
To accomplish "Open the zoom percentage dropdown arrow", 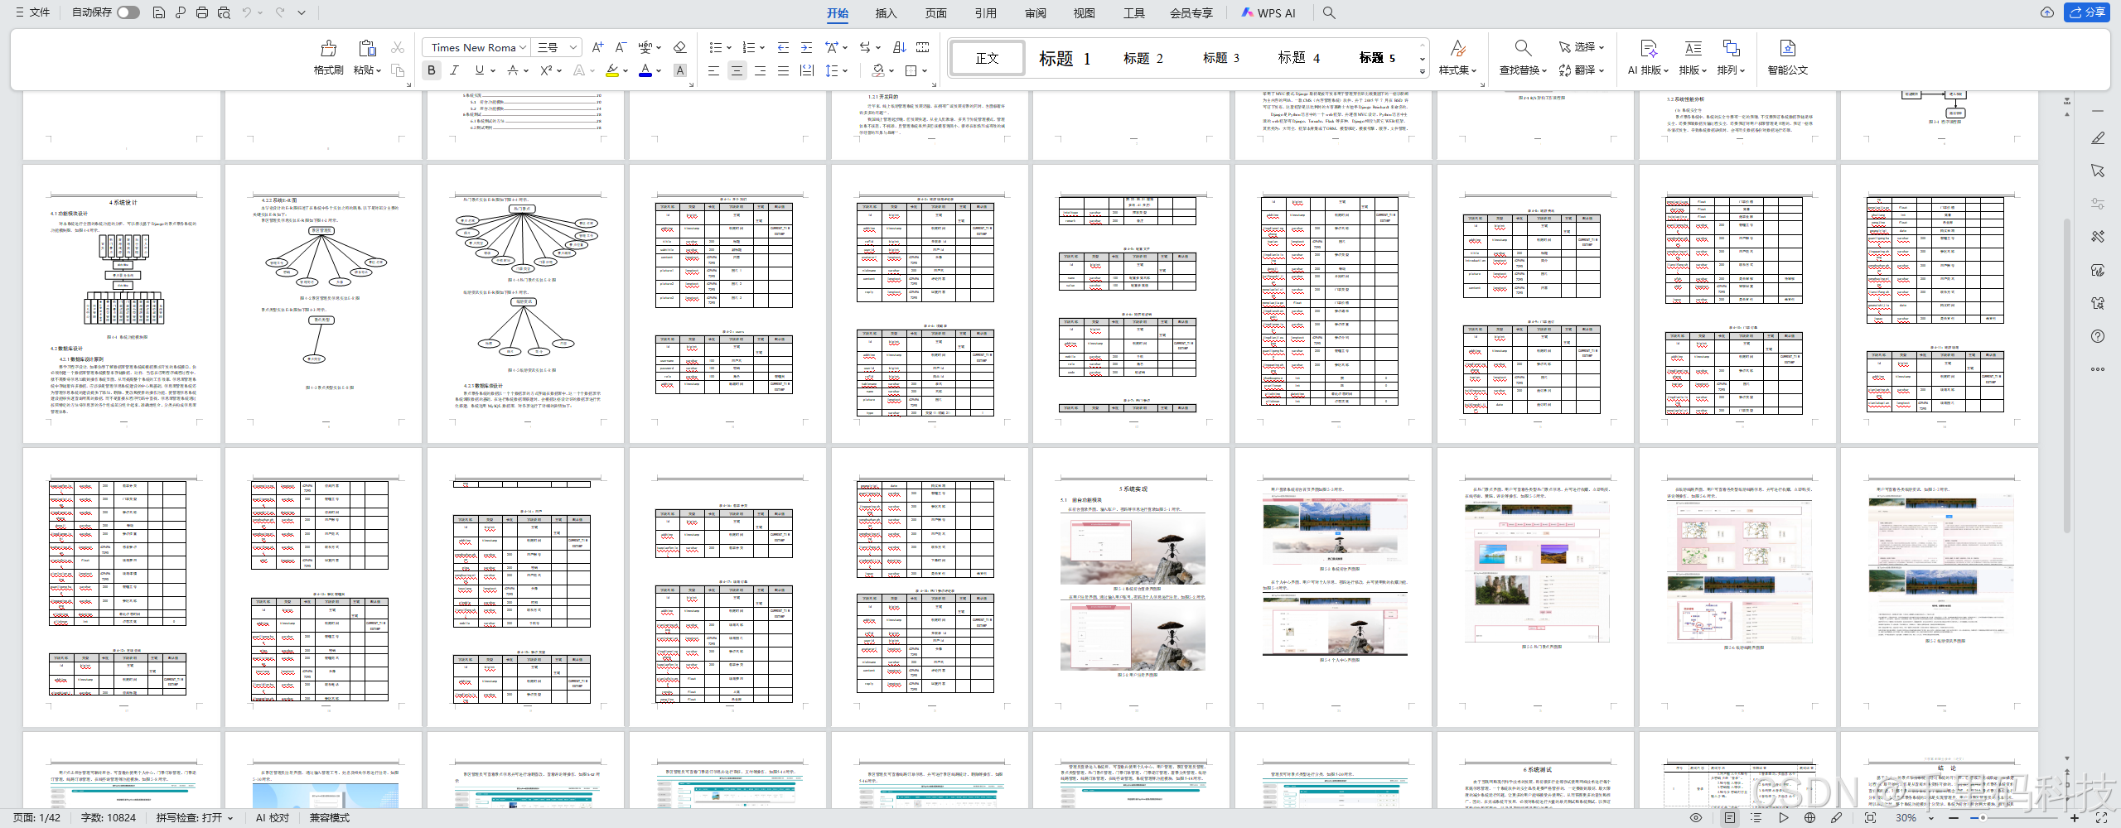I will 1932,818.
